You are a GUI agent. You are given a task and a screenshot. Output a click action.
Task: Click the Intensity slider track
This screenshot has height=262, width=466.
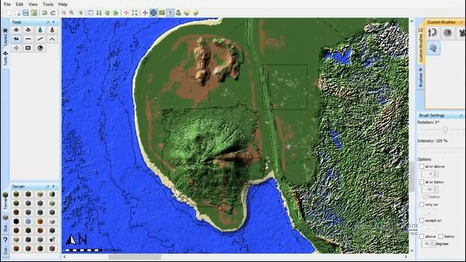441,148
